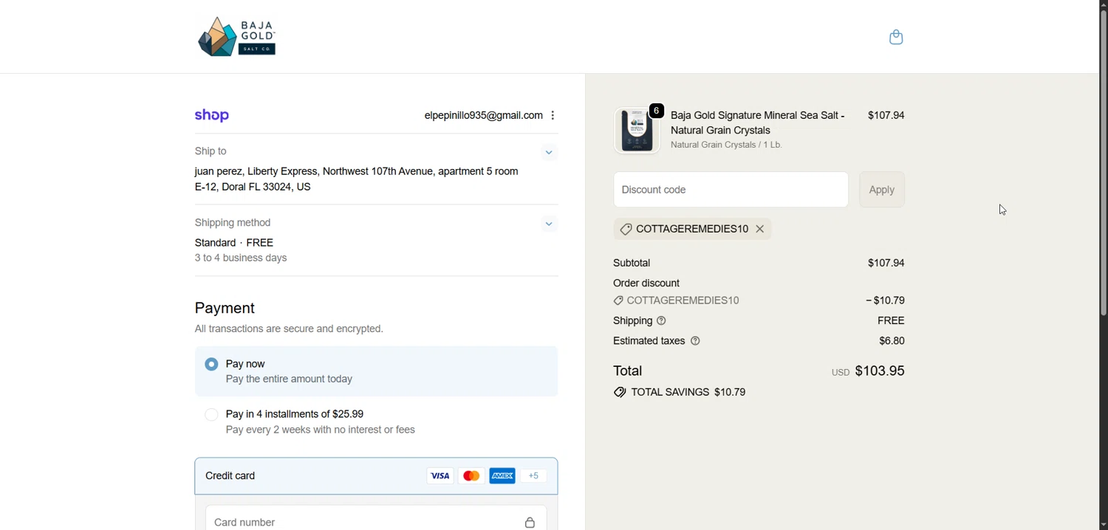1108x530 pixels.
Task: Click the tag icon on discount chip
Action: (626, 230)
